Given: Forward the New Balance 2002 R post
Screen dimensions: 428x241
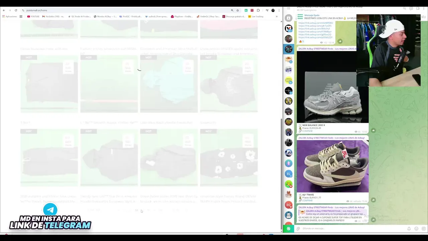Looking at the screenshot, I should click(x=373, y=131).
